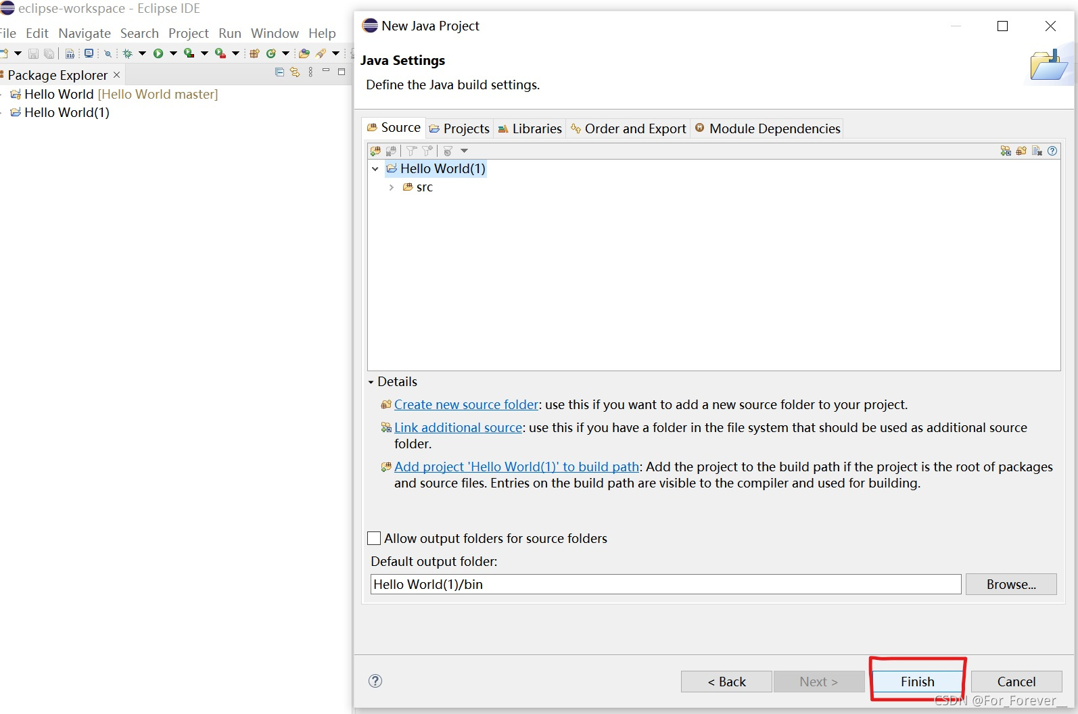Image resolution: width=1078 pixels, height=714 pixels.
Task: Open dialog toolbar view menu dropdown
Action: tap(464, 151)
